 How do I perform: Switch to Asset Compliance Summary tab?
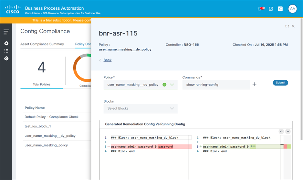pos(42,44)
